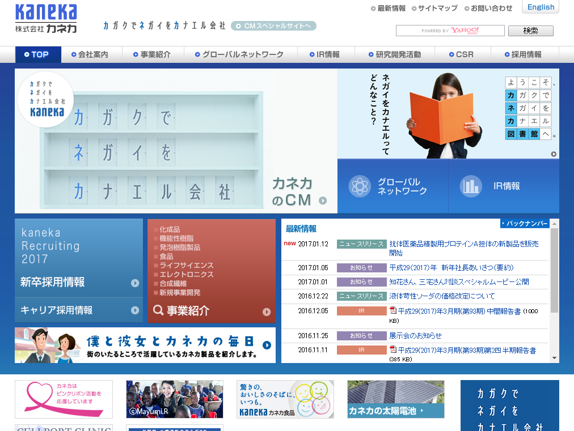The height and width of the screenshot is (431, 574).
Task: Click the arrow icon beside カネカのCM
Action: [323, 200]
